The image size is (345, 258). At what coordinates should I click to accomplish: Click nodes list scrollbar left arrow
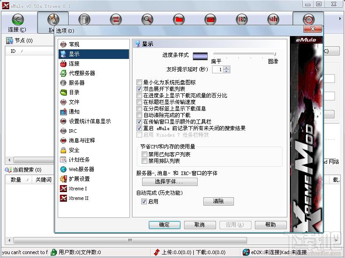pos(9,160)
